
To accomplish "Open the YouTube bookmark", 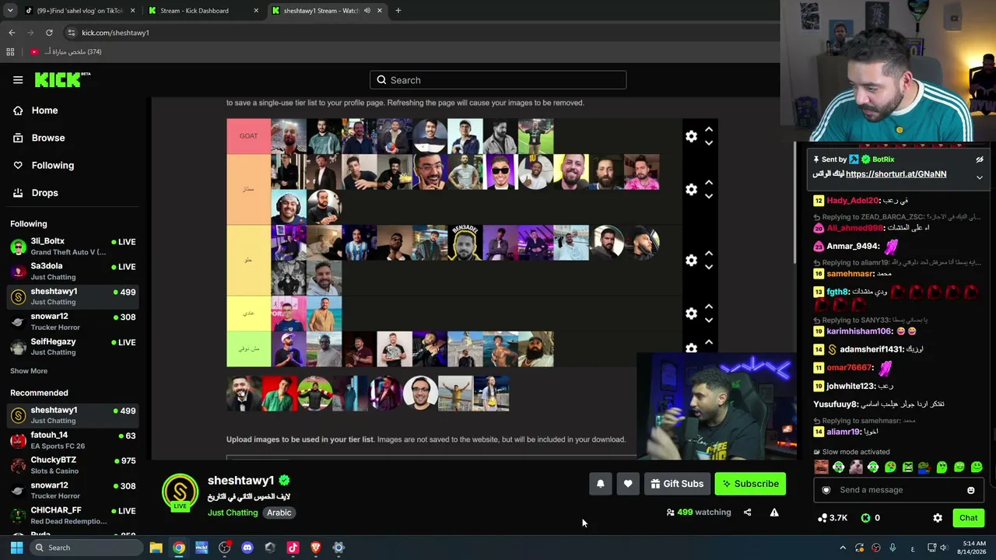I will tap(66, 52).
